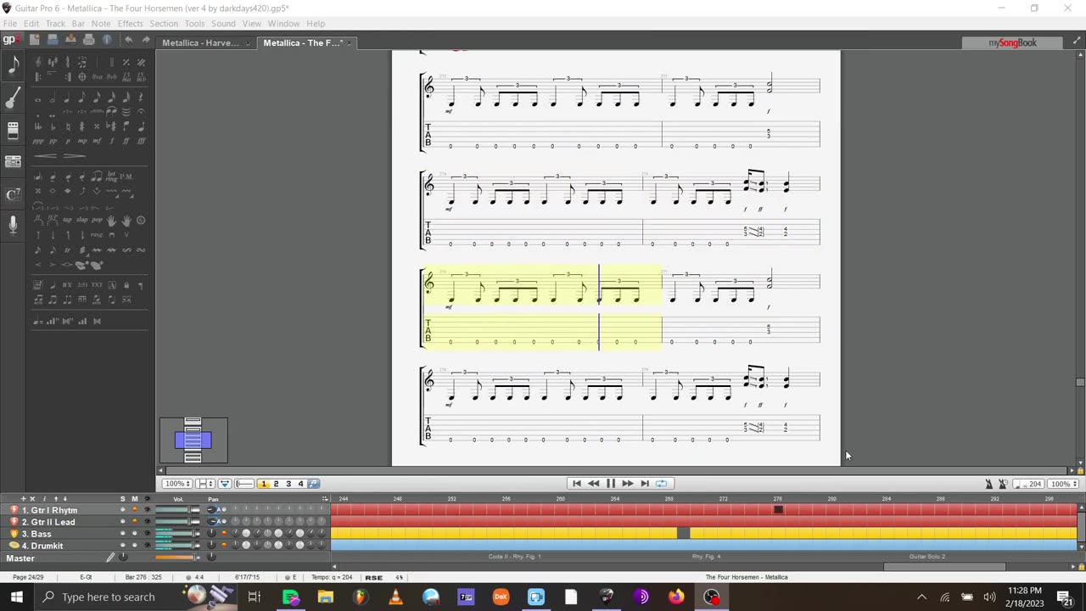1086x611 pixels.
Task: Open the Instrument guitar panel
Action: click(x=13, y=98)
